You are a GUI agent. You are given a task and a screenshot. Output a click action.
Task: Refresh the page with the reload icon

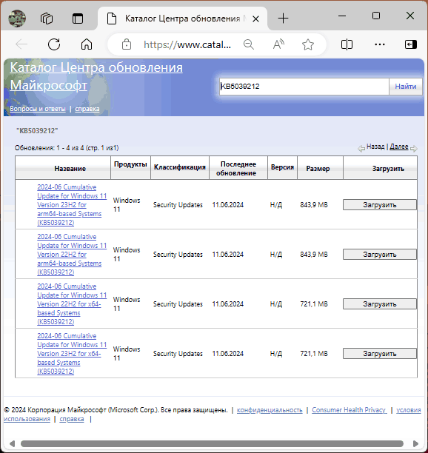click(x=54, y=44)
